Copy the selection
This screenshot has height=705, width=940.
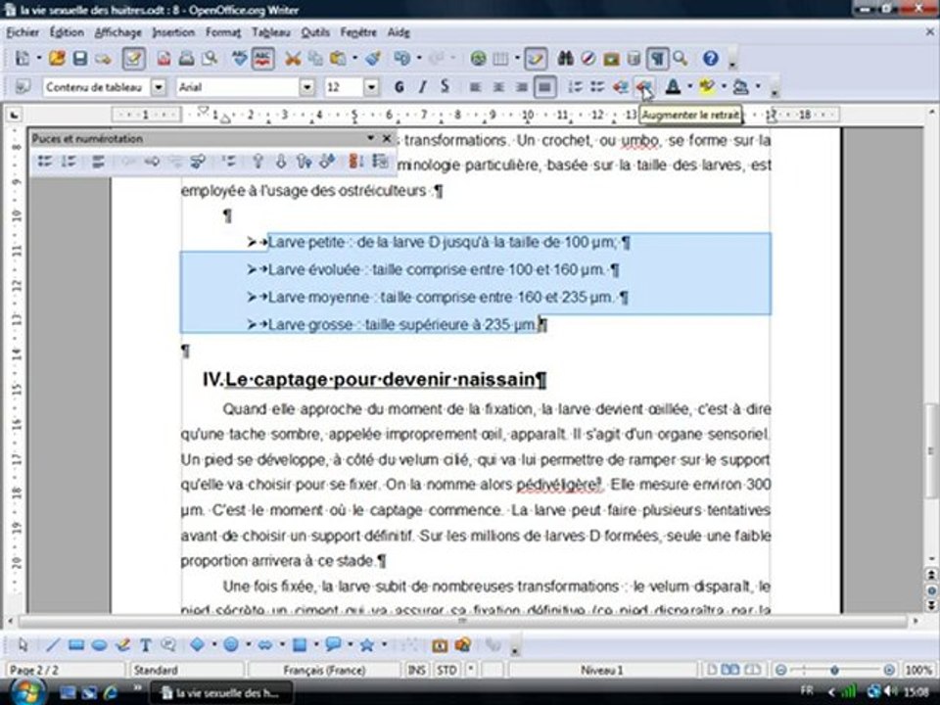pos(315,58)
